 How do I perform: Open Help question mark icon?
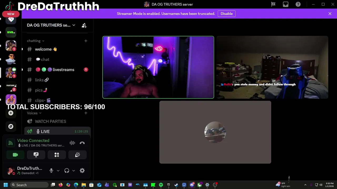(x=298, y=4)
